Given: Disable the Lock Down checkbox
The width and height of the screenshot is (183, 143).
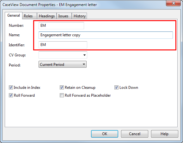Looking at the screenshot, I should click(x=116, y=88).
